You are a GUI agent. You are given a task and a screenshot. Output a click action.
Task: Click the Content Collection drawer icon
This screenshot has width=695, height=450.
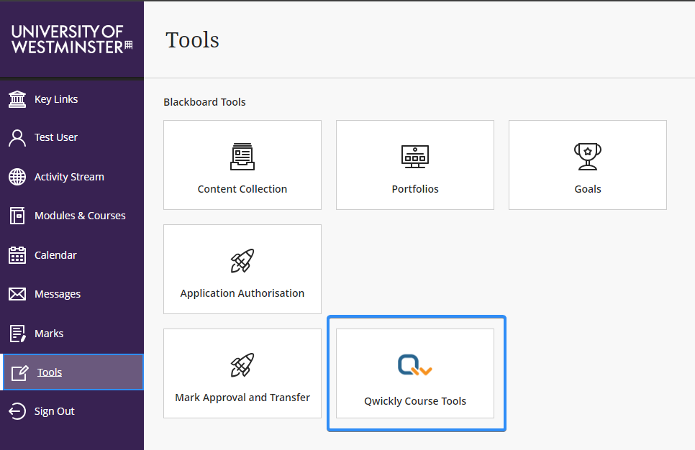(x=242, y=156)
